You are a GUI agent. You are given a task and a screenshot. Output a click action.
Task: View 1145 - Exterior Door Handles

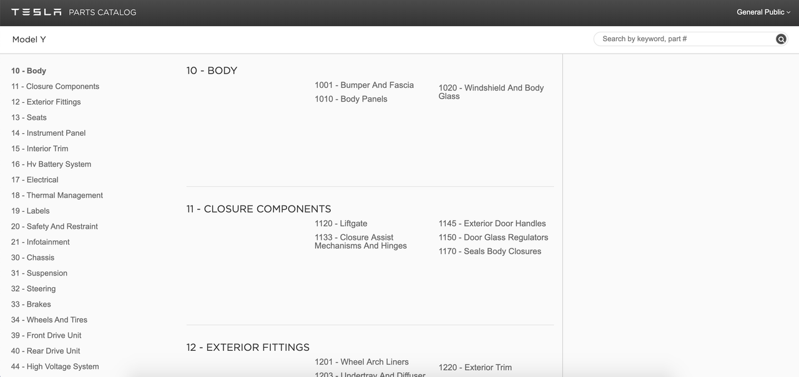coord(492,224)
